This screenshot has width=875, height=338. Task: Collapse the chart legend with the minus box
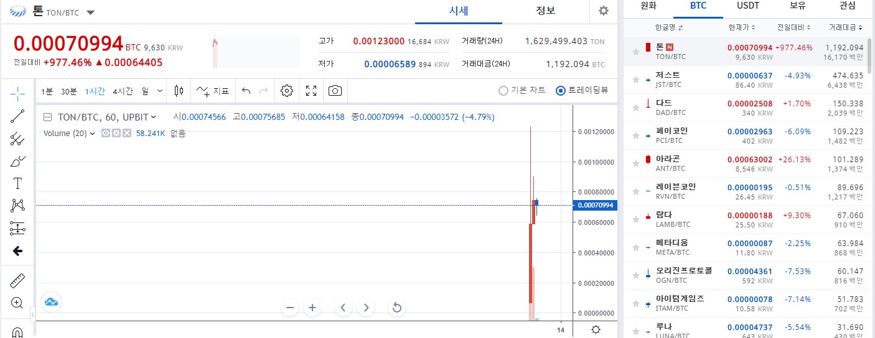47,117
